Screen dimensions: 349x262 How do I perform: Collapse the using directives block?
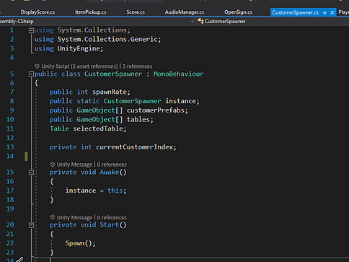click(31, 30)
